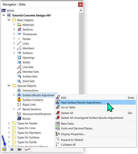Collapse the Special Objects folder
The width and height of the screenshot is (138, 154).
9,86
